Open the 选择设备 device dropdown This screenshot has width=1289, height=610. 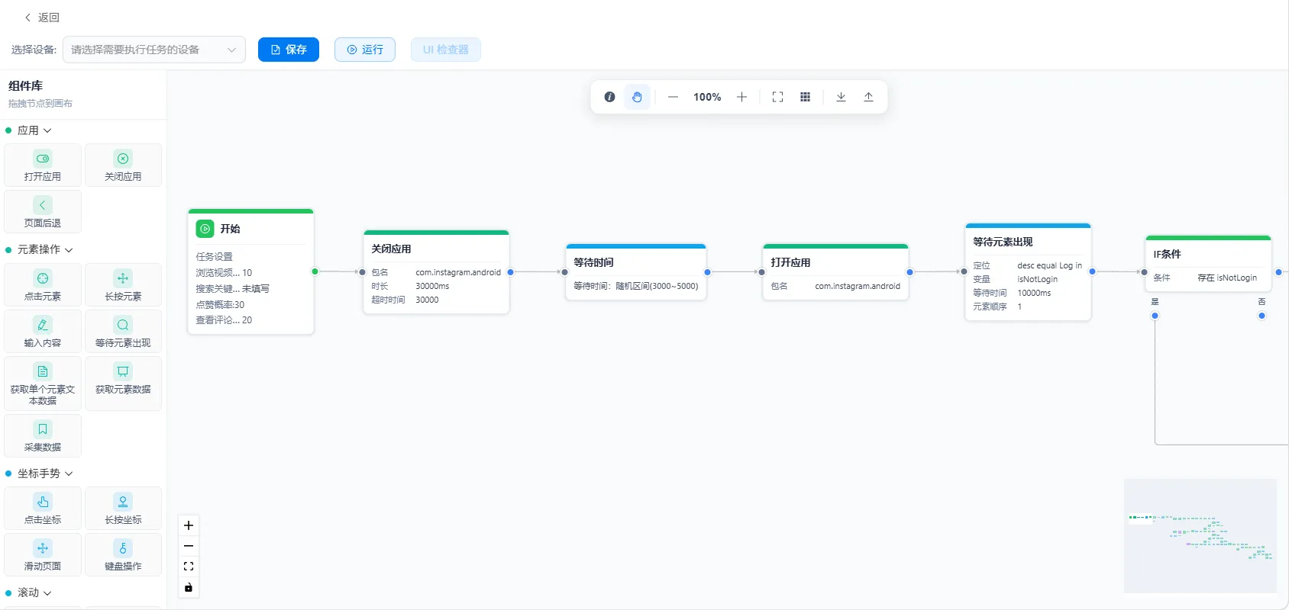coord(154,50)
